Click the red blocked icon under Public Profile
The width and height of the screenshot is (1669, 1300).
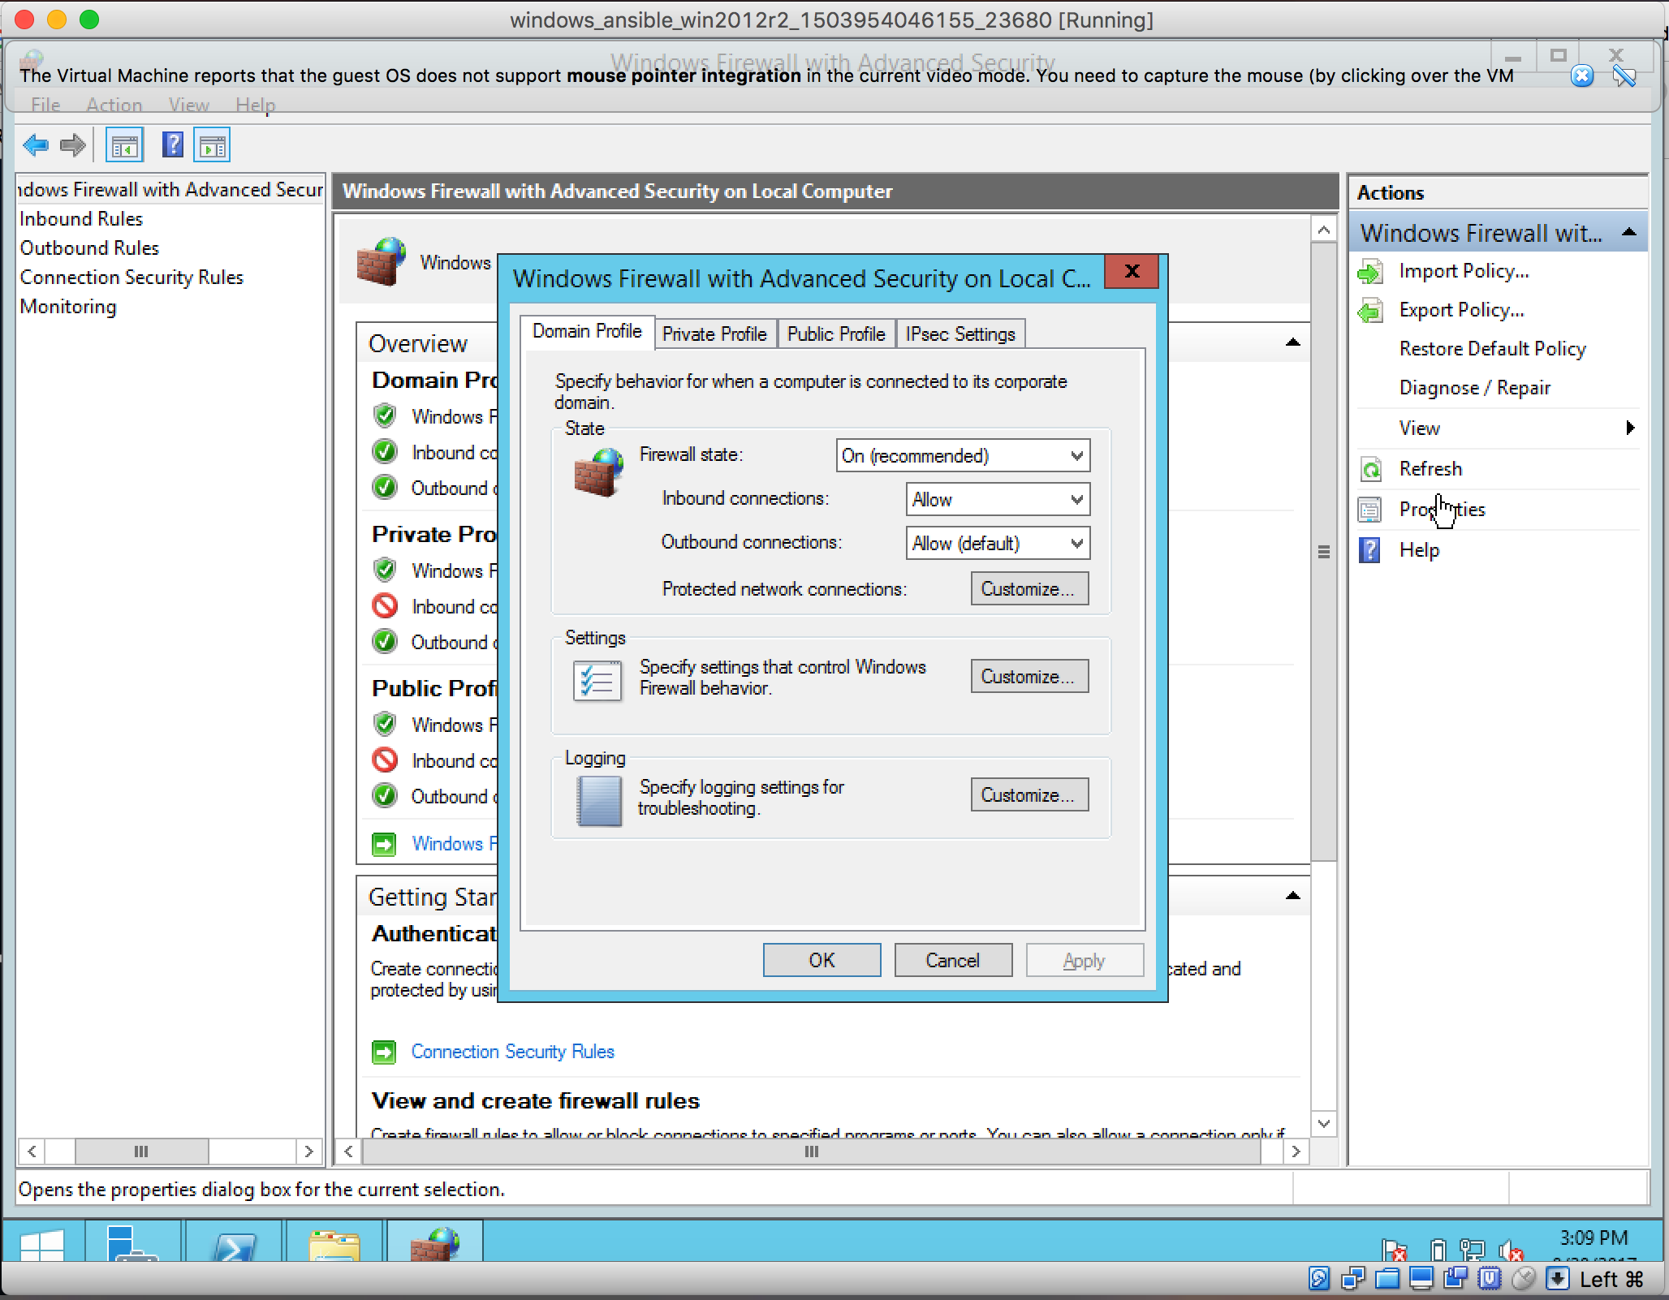385,760
